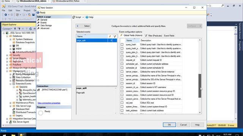Click the General page wrench icon

38,20
